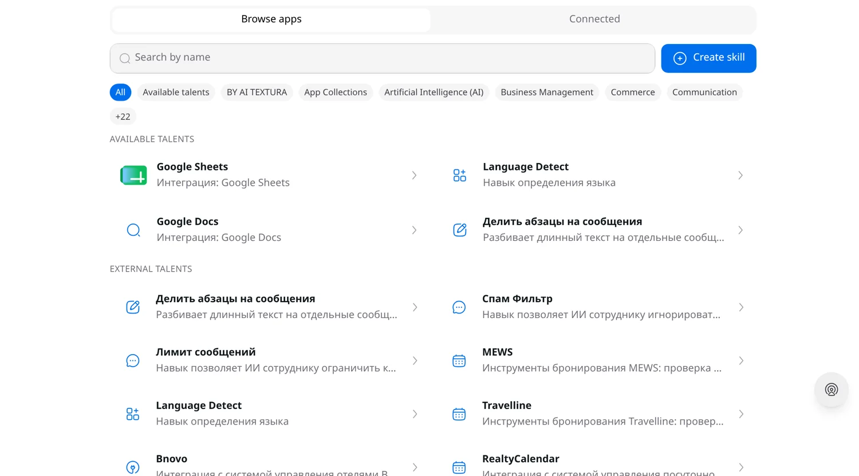Switch to the Browse apps tab

click(271, 19)
